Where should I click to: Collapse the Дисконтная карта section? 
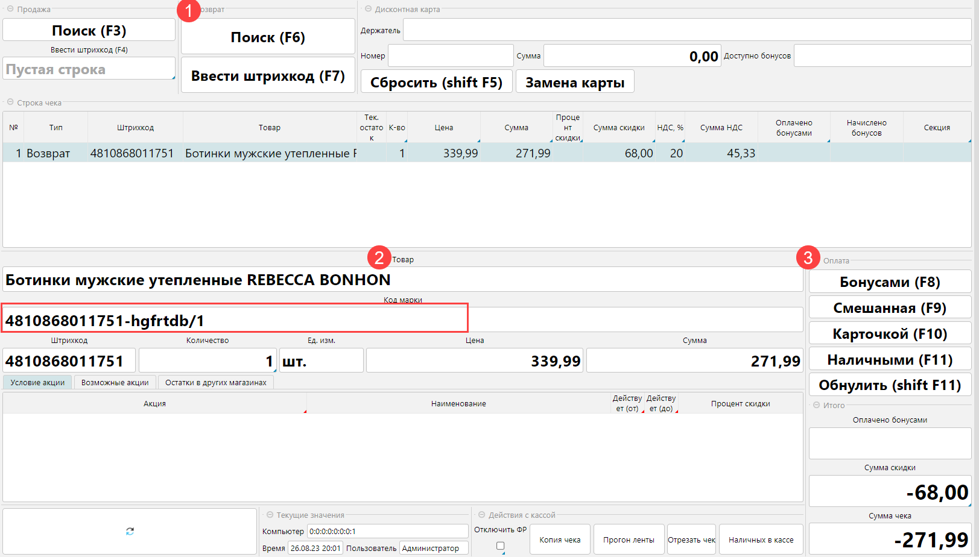368,9
